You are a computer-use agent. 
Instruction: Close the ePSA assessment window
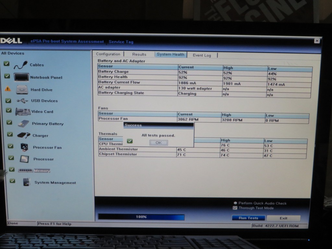coord(317,41)
